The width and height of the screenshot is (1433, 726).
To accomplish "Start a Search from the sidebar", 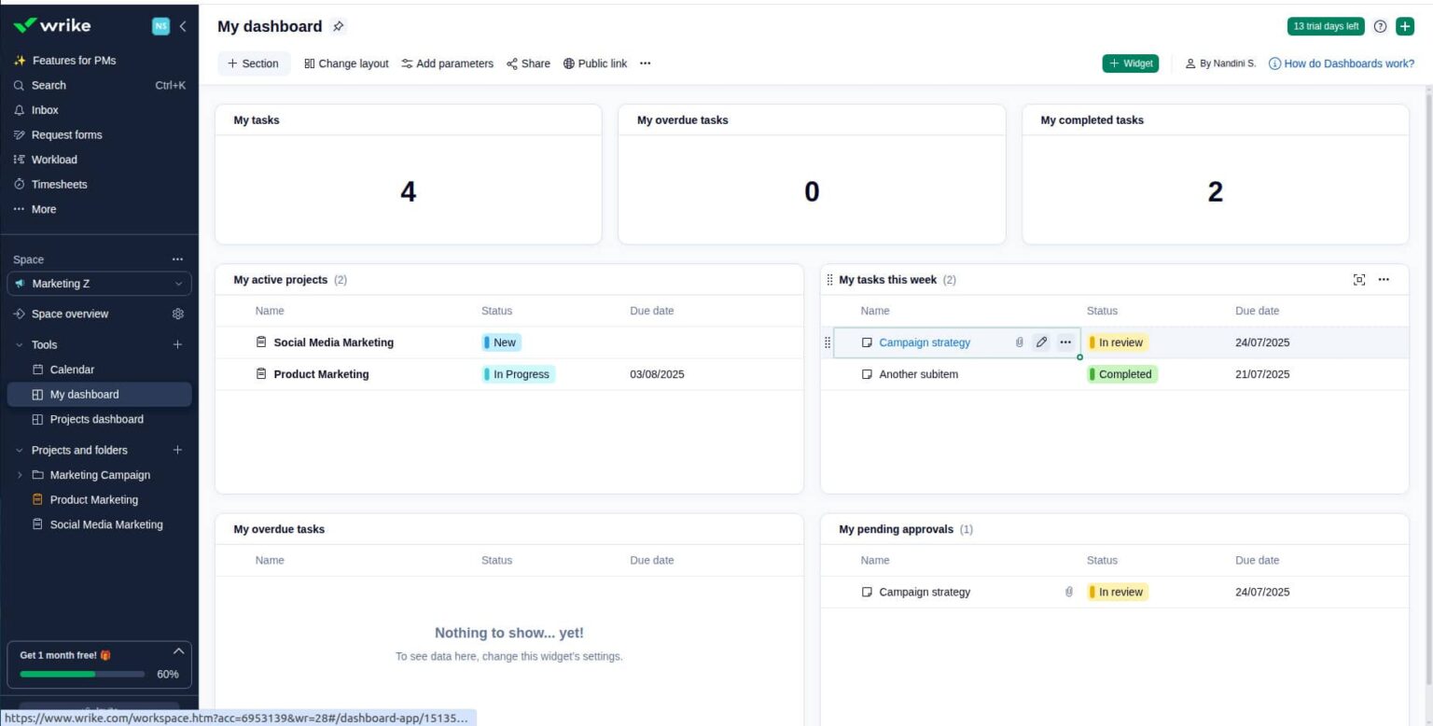I will pyautogui.click(x=49, y=85).
